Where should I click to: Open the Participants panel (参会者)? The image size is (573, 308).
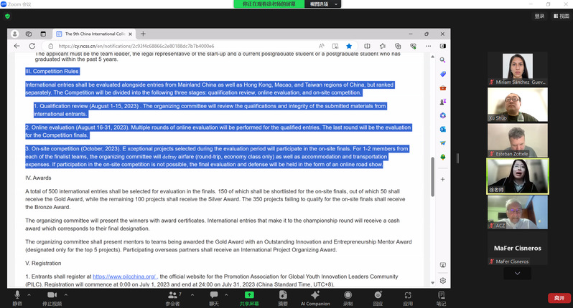[173, 297]
